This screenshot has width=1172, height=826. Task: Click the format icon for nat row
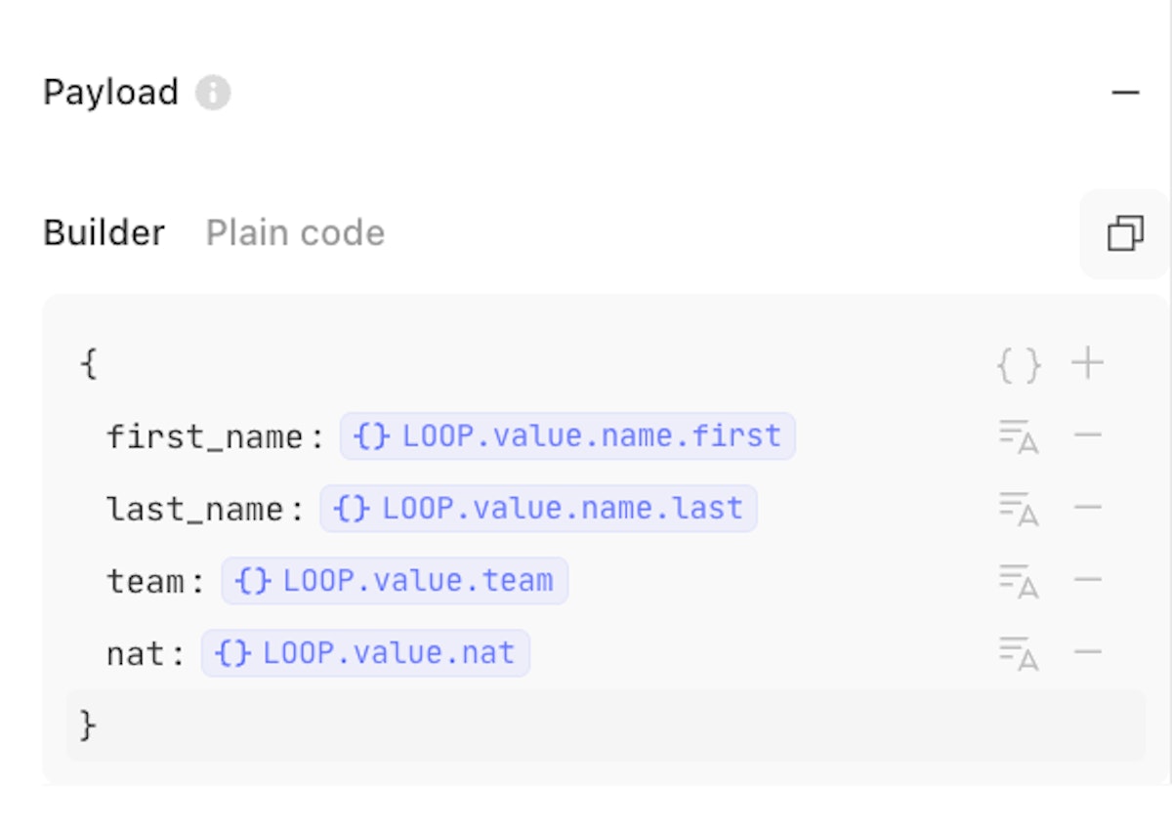coord(1018,652)
